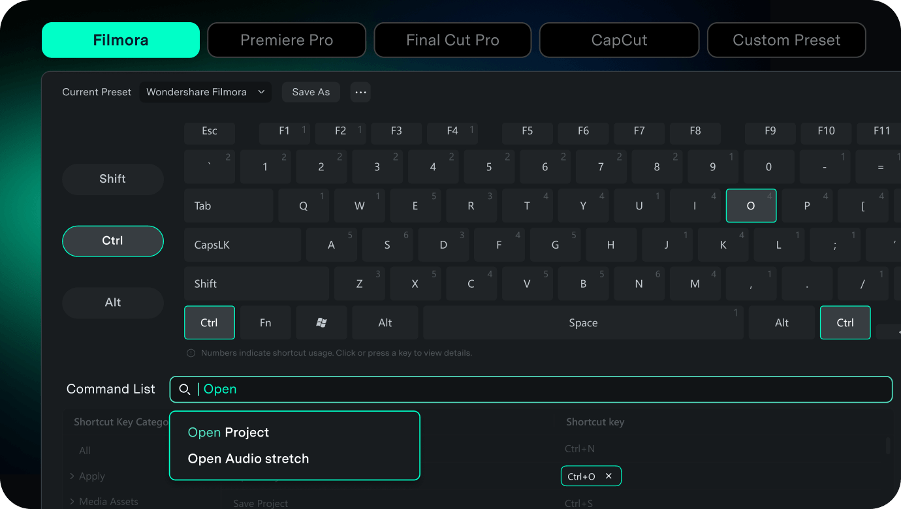901x509 pixels.
Task: Select the Final Cut Pro tab
Action: tap(452, 40)
